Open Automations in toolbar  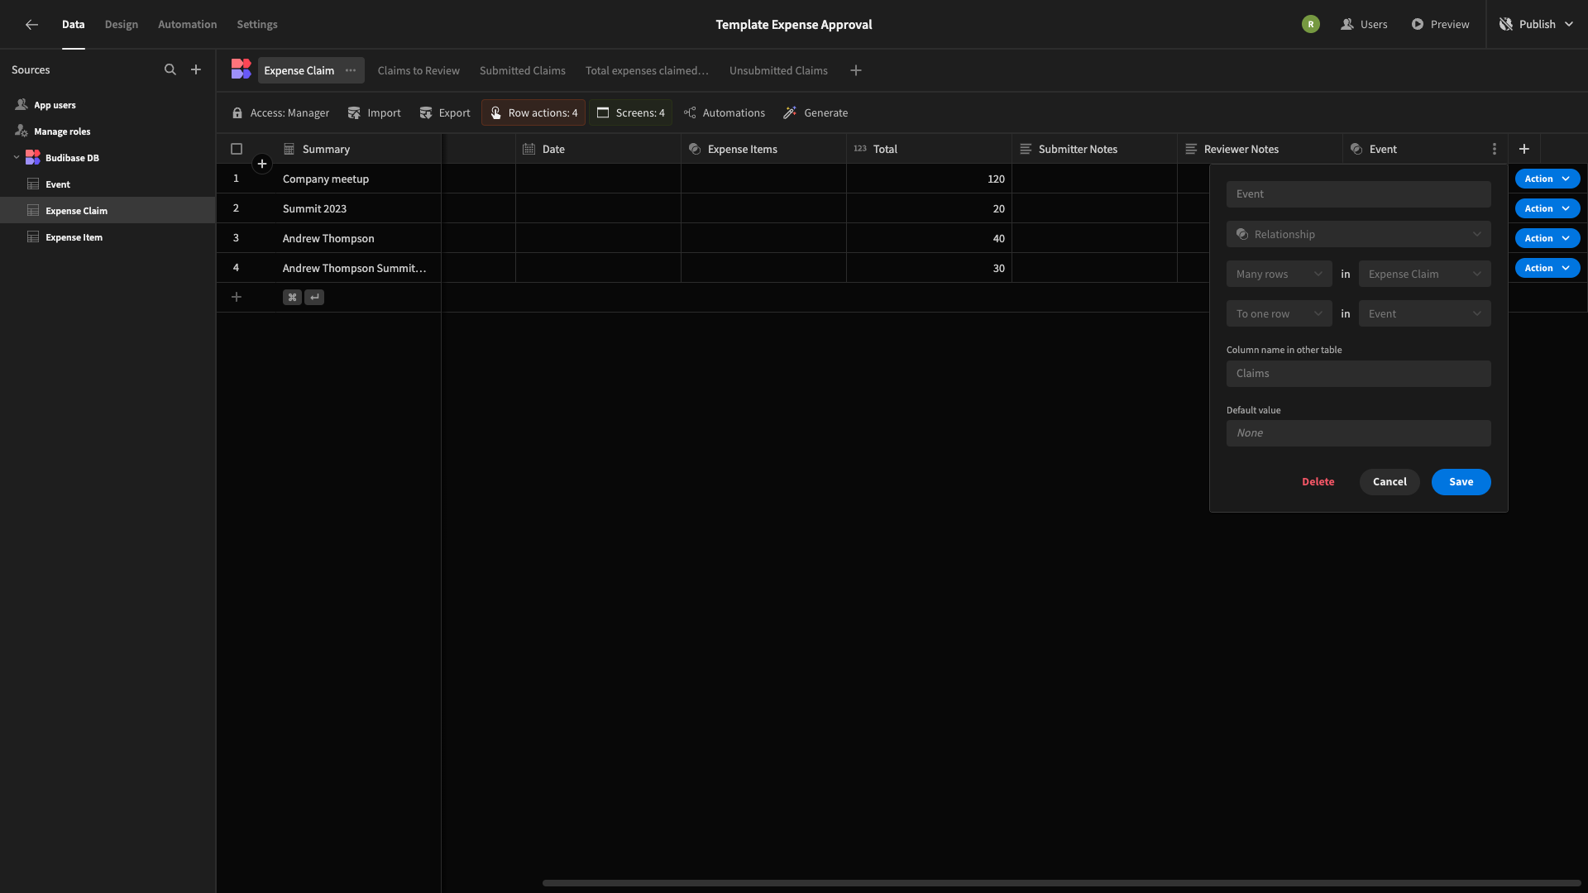pos(725,112)
